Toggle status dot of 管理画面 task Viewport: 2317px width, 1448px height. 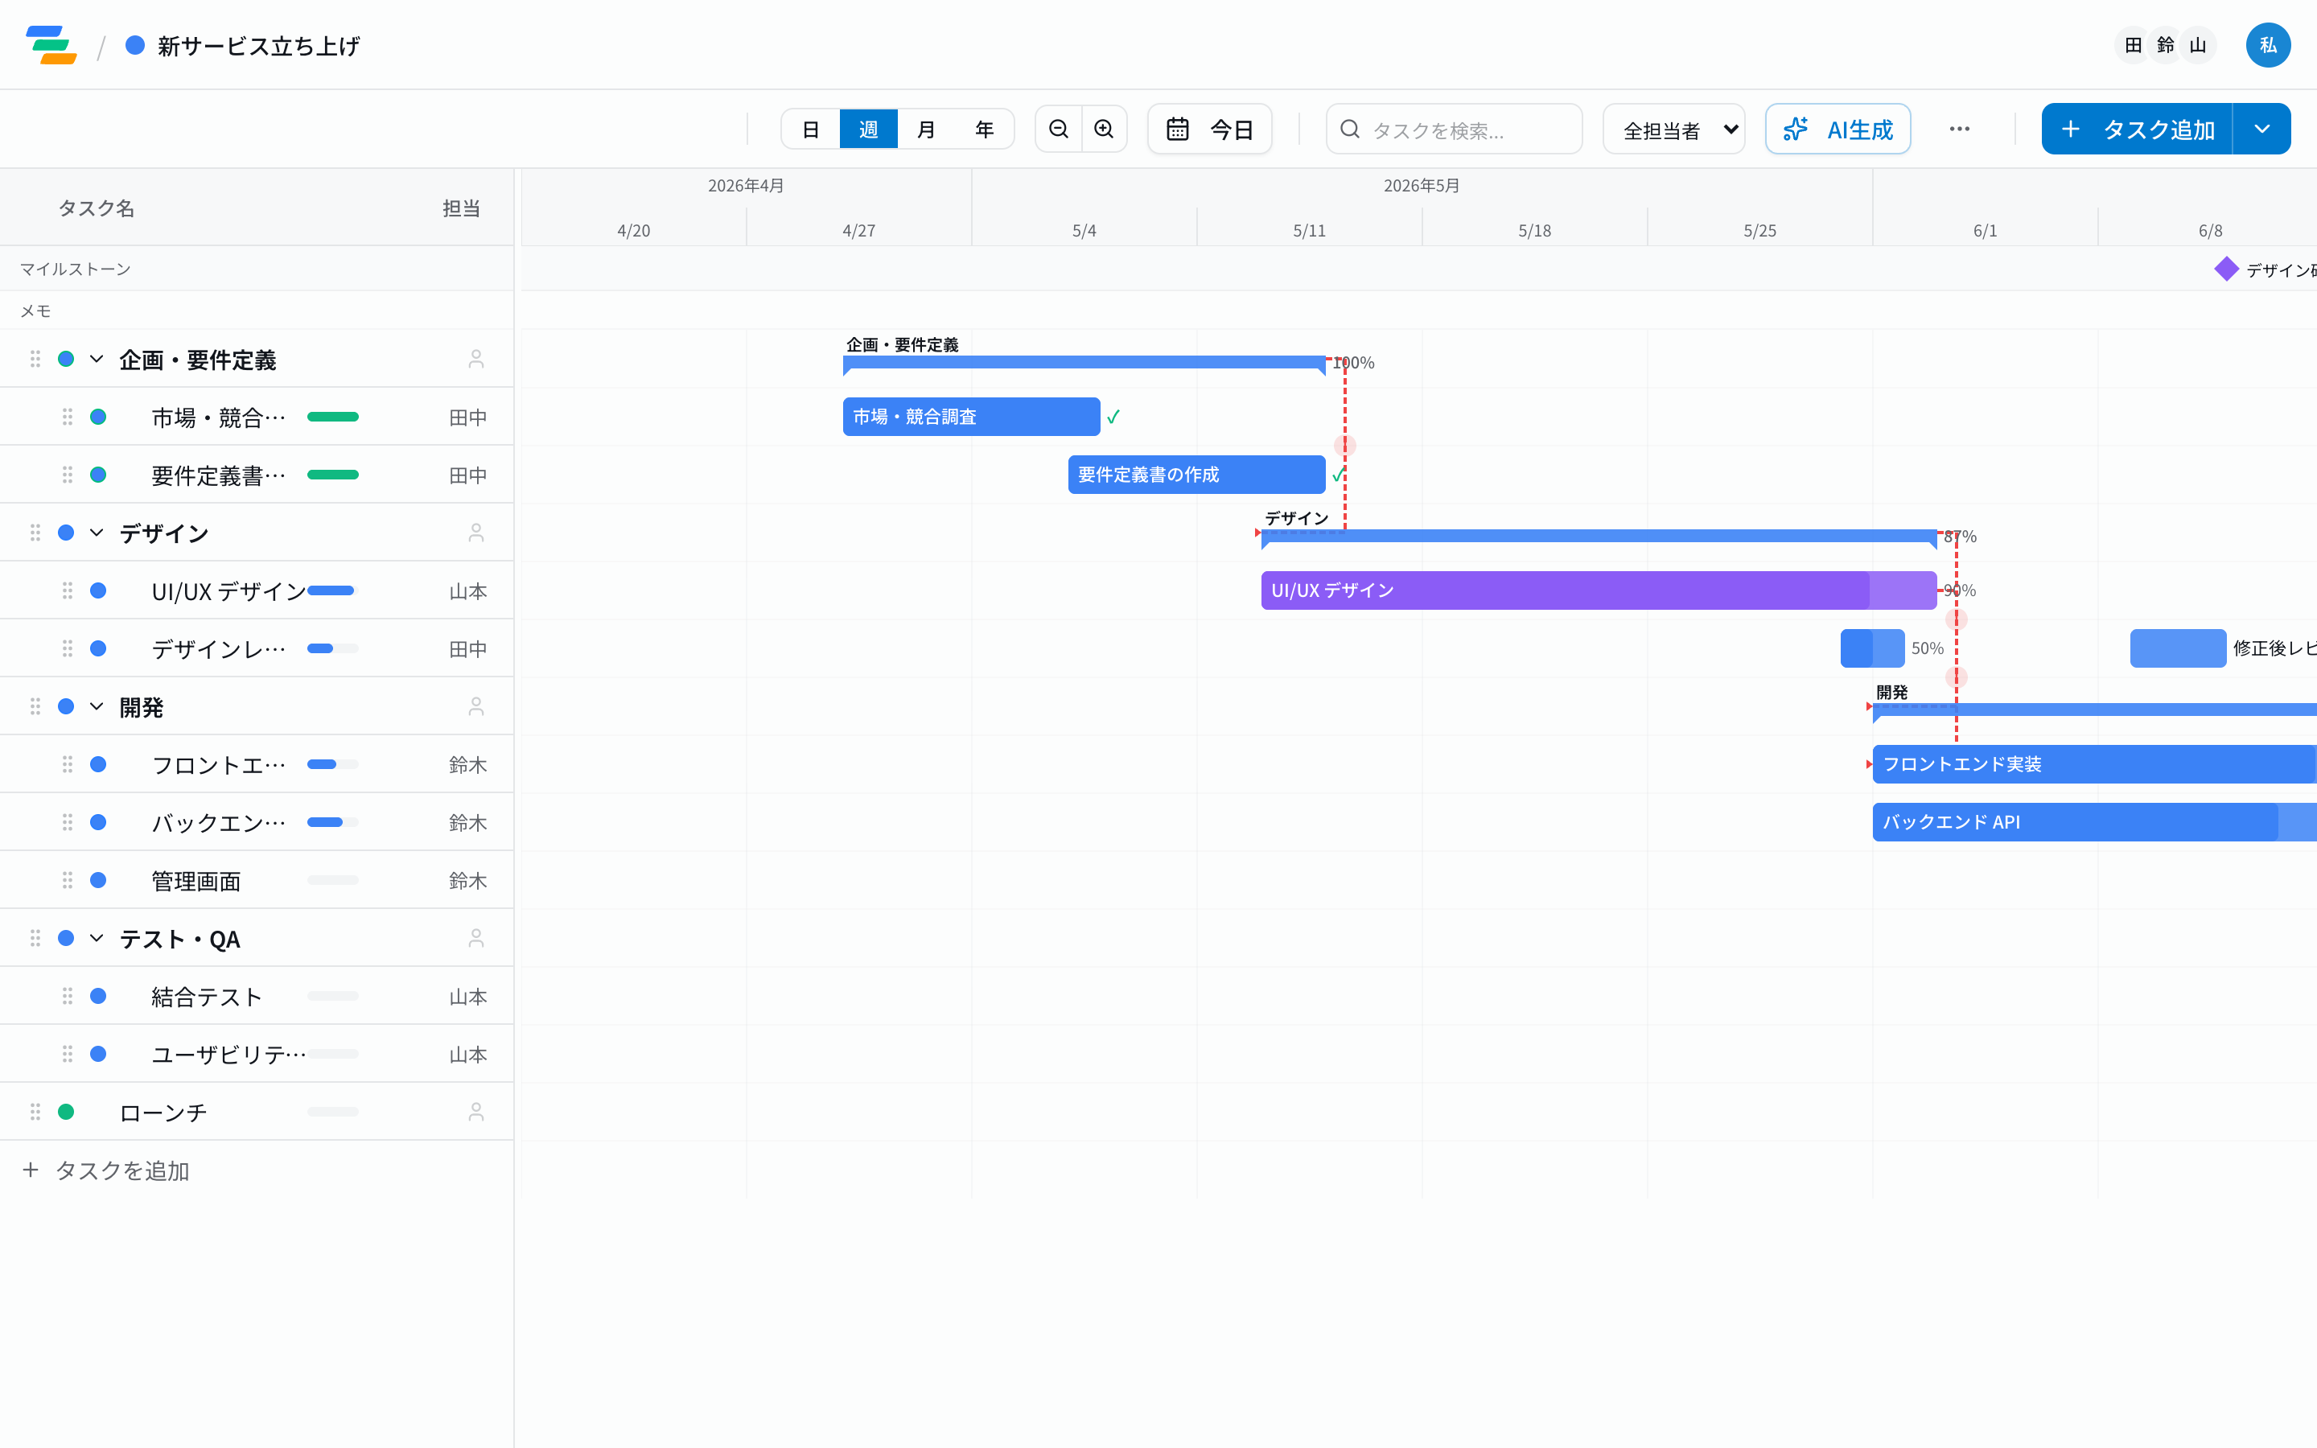point(97,880)
